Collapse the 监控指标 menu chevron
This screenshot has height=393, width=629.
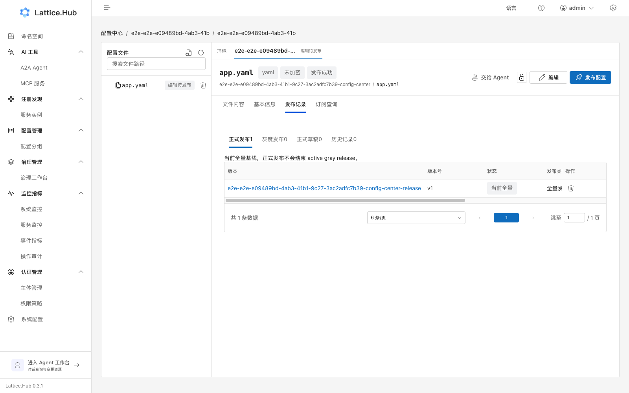[81, 193]
